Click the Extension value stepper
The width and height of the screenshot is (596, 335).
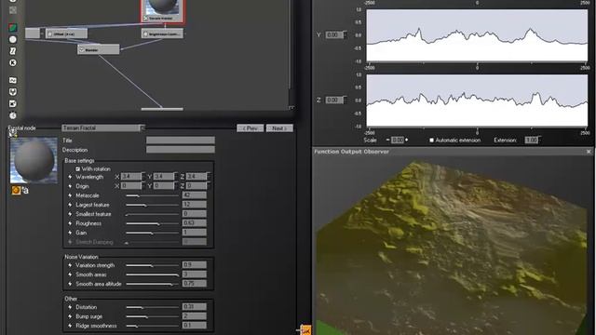pos(539,140)
